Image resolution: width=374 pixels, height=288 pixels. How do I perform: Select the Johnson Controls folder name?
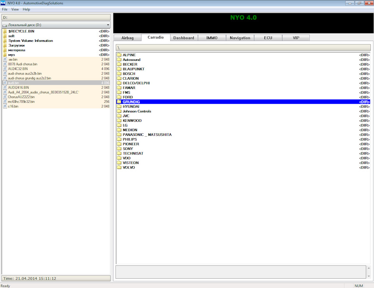(x=137, y=111)
